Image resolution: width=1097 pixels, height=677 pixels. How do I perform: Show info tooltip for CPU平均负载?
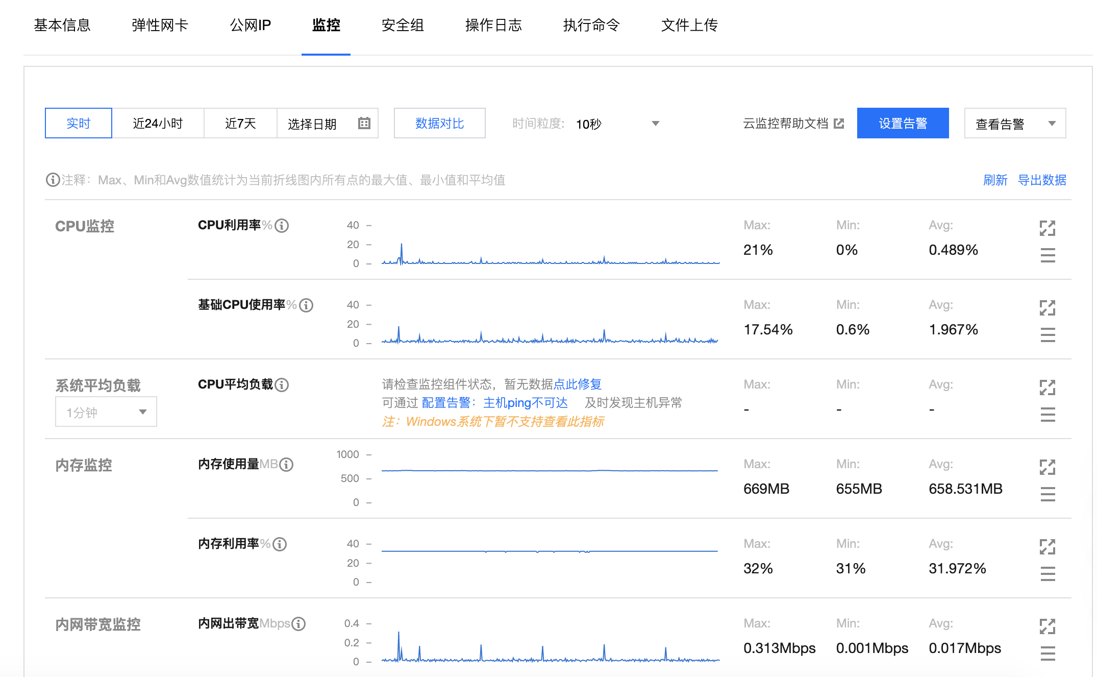point(282,385)
